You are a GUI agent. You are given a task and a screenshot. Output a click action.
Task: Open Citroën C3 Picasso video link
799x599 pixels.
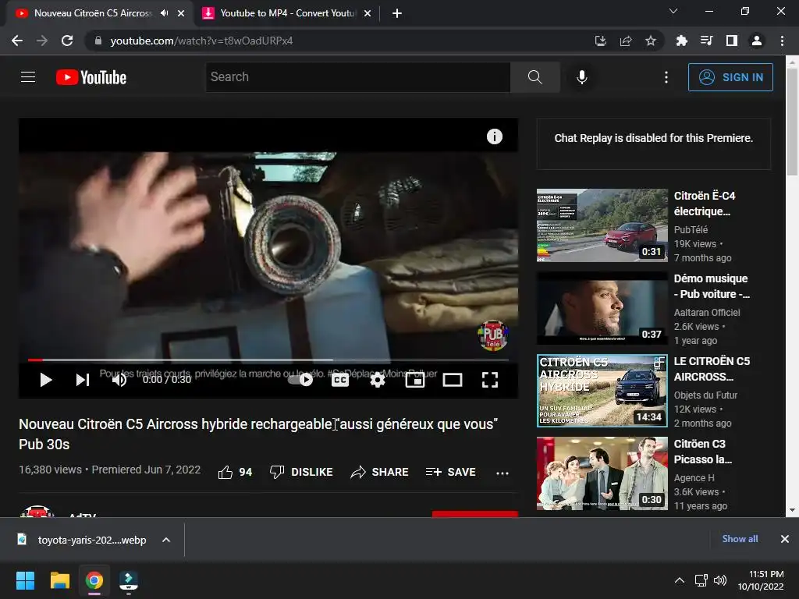703,452
